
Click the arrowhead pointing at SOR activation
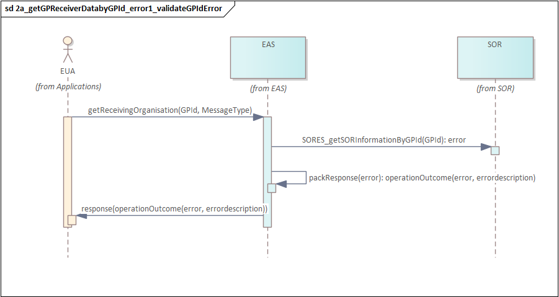tap(486, 147)
